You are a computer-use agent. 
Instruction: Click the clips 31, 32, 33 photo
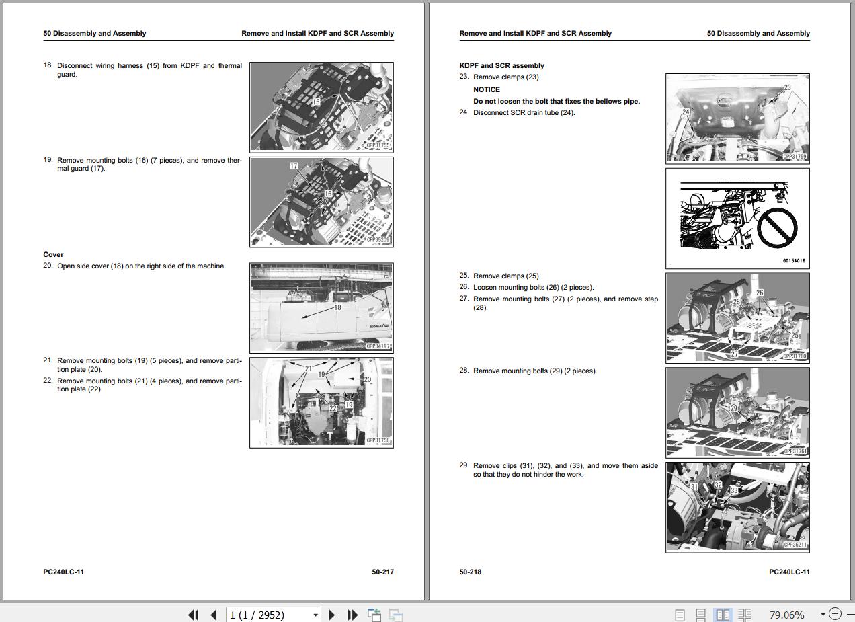pos(737,507)
